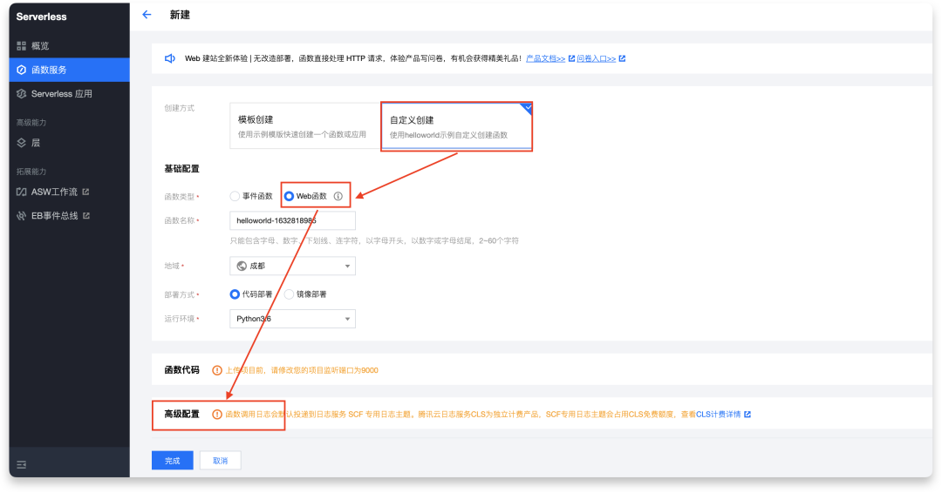Viewport: 942px width, 493px height.
Task: Click external-link icon beside ASW工作流
Action: 85,192
